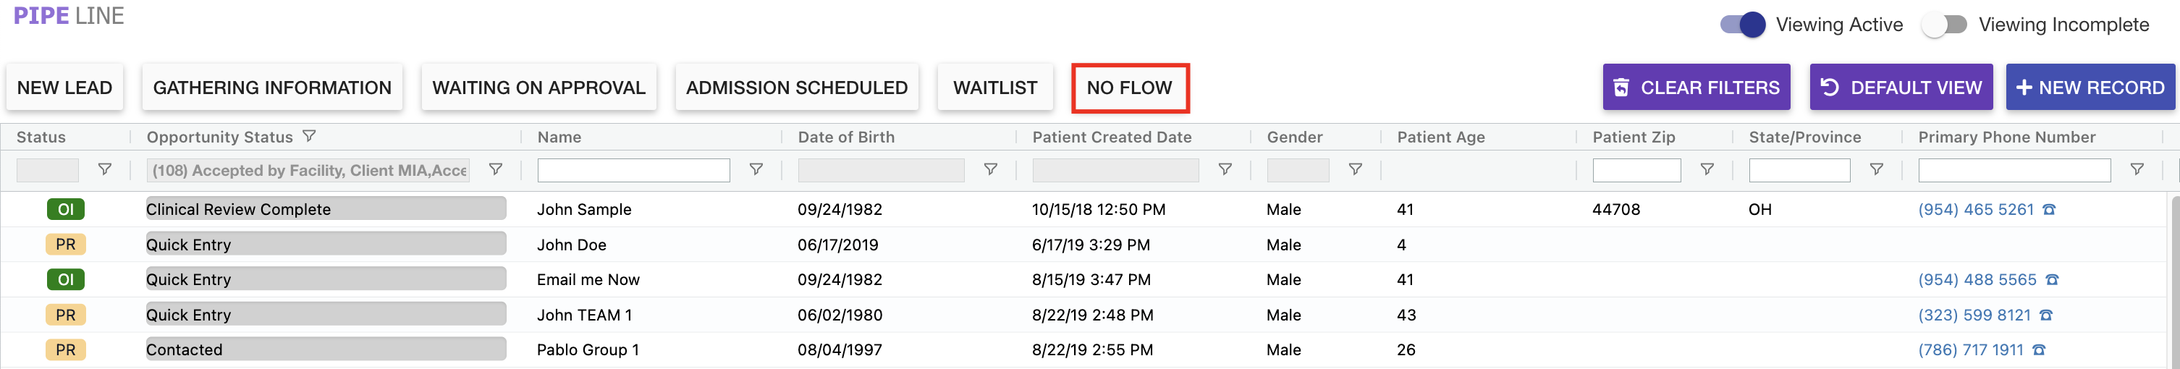
Task: Click the Patient Zip filter icon
Action: (x=1707, y=170)
